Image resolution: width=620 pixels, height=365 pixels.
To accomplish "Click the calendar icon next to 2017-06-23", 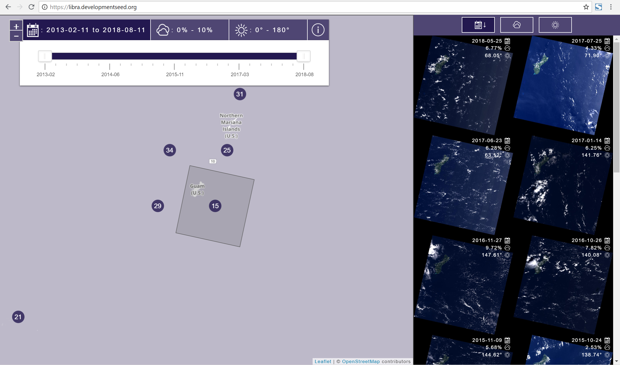I will point(507,141).
